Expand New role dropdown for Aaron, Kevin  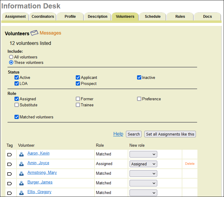(143, 155)
